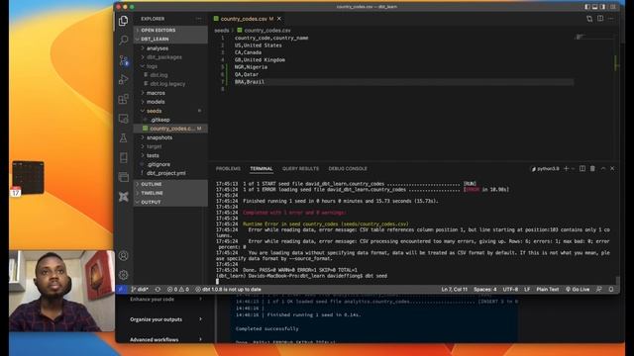Open dbt.log.legacy file in explorer
The height and width of the screenshot is (356, 634).
(x=170, y=84)
